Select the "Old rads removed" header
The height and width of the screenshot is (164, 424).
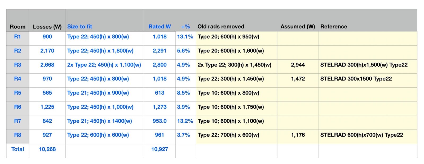click(x=221, y=26)
